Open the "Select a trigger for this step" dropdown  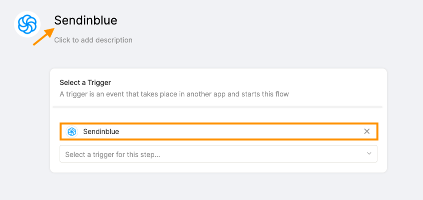click(218, 154)
